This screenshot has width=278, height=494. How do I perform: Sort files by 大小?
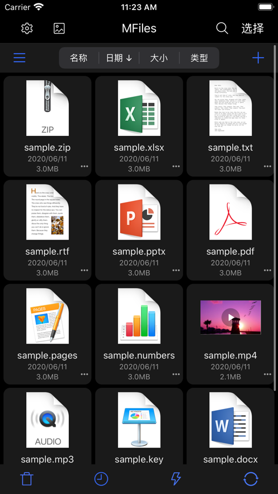coord(159,58)
